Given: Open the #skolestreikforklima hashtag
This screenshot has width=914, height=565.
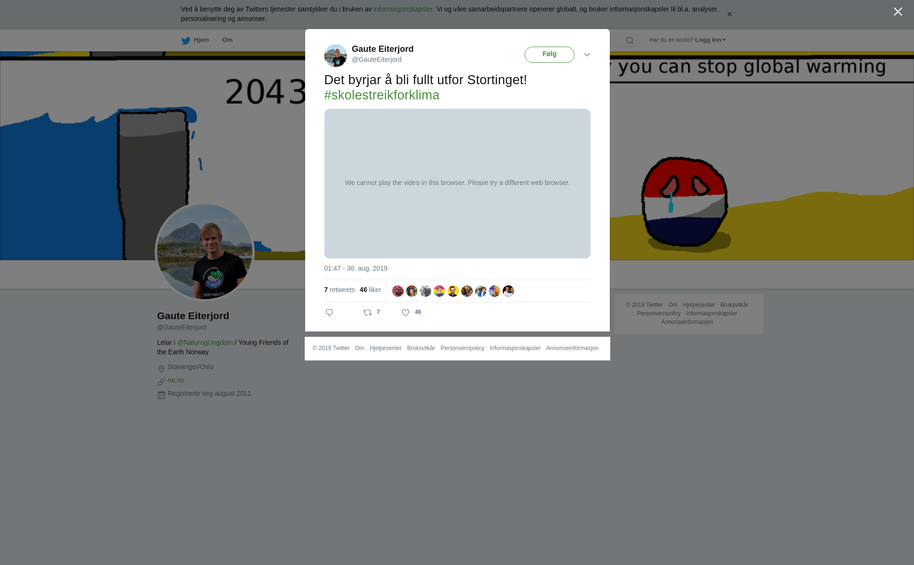Looking at the screenshot, I should [382, 95].
